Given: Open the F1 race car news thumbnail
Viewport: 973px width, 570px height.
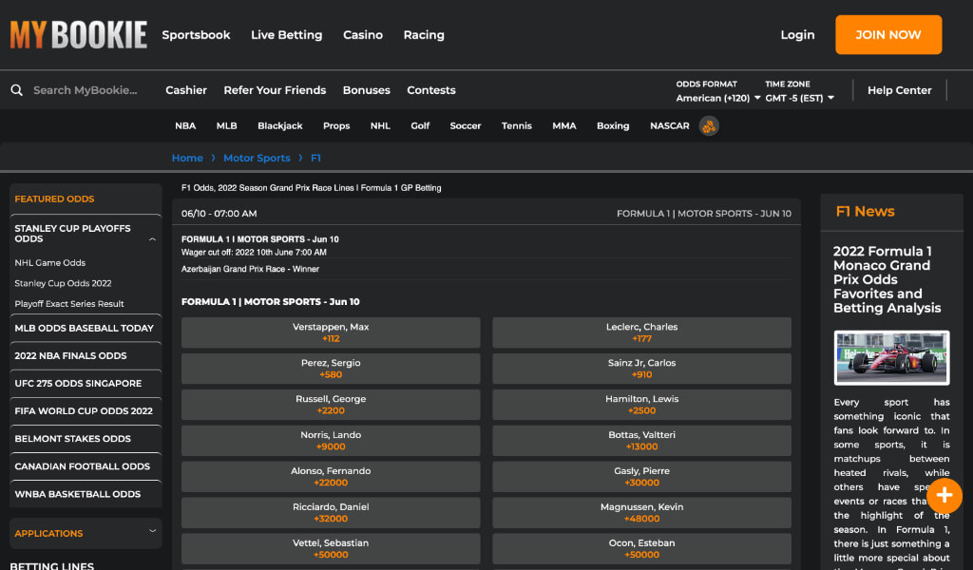Looking at the screenshot, I should (x=891, y=358).
